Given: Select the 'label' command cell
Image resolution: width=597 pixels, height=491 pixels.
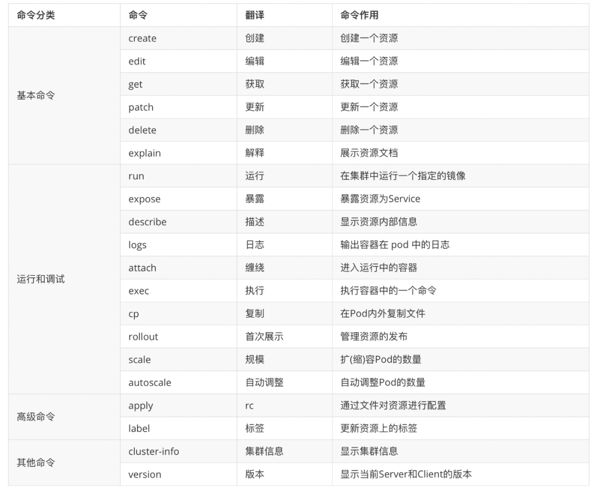Looking at the screenshot, I should point(179,428).
